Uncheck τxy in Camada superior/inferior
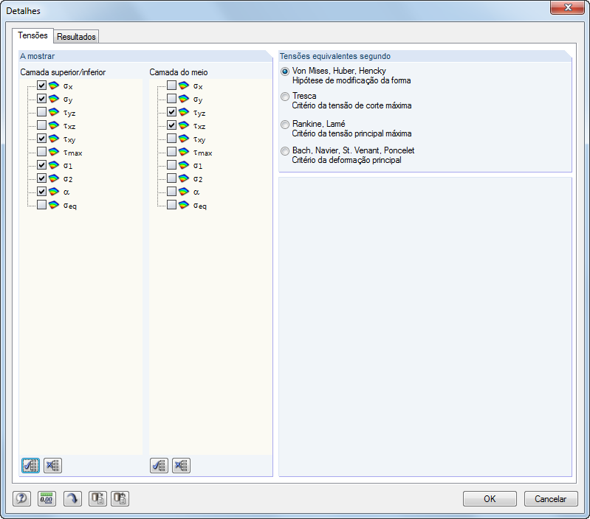The image size is (590, 519). pos(42,139)
